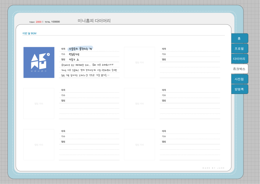Click the TOTAL count 100000
The height and width of the screenshot is (184, 260).
click(56, 22)
